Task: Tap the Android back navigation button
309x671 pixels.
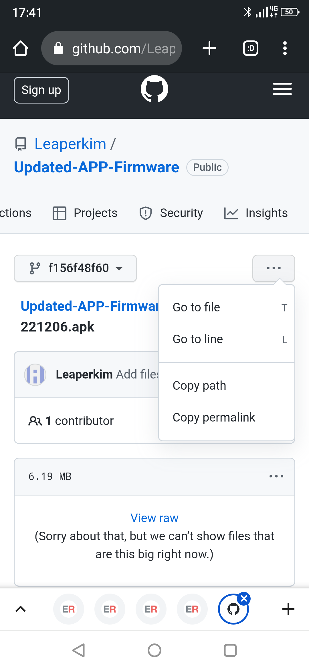Action: 79,650
